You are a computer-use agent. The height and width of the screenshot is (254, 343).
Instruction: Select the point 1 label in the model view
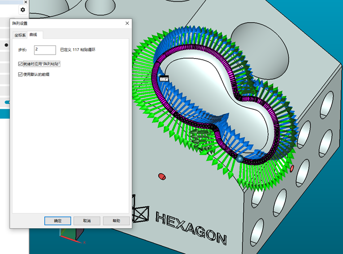click(164, 79)
